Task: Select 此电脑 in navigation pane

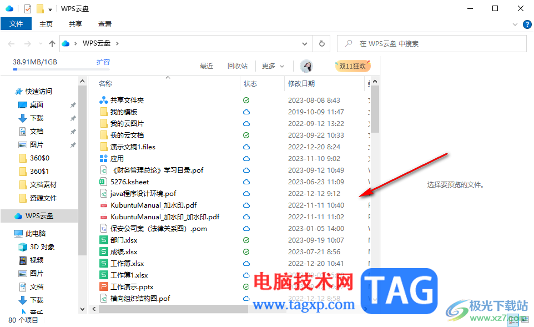Action: 36,233
